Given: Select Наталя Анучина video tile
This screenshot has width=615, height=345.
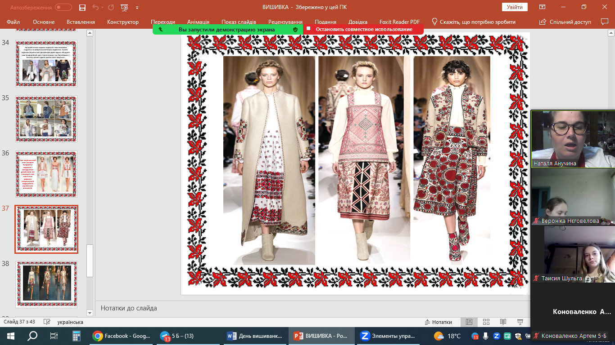Looking at the screenshot, I should [x=573, y=139].
